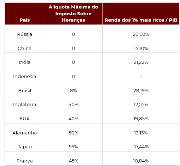This screenshot has width=180, height=166.
Task: Select the Alíquota Máxima do Imposto header
Action: pyautogui.click(x=73, y=13)
